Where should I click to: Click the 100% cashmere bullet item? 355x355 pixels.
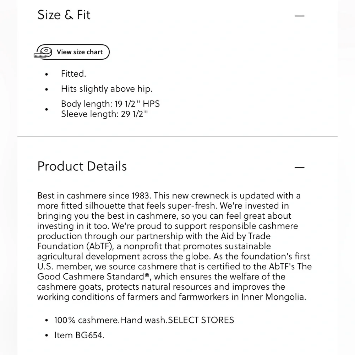click(144, 320)
